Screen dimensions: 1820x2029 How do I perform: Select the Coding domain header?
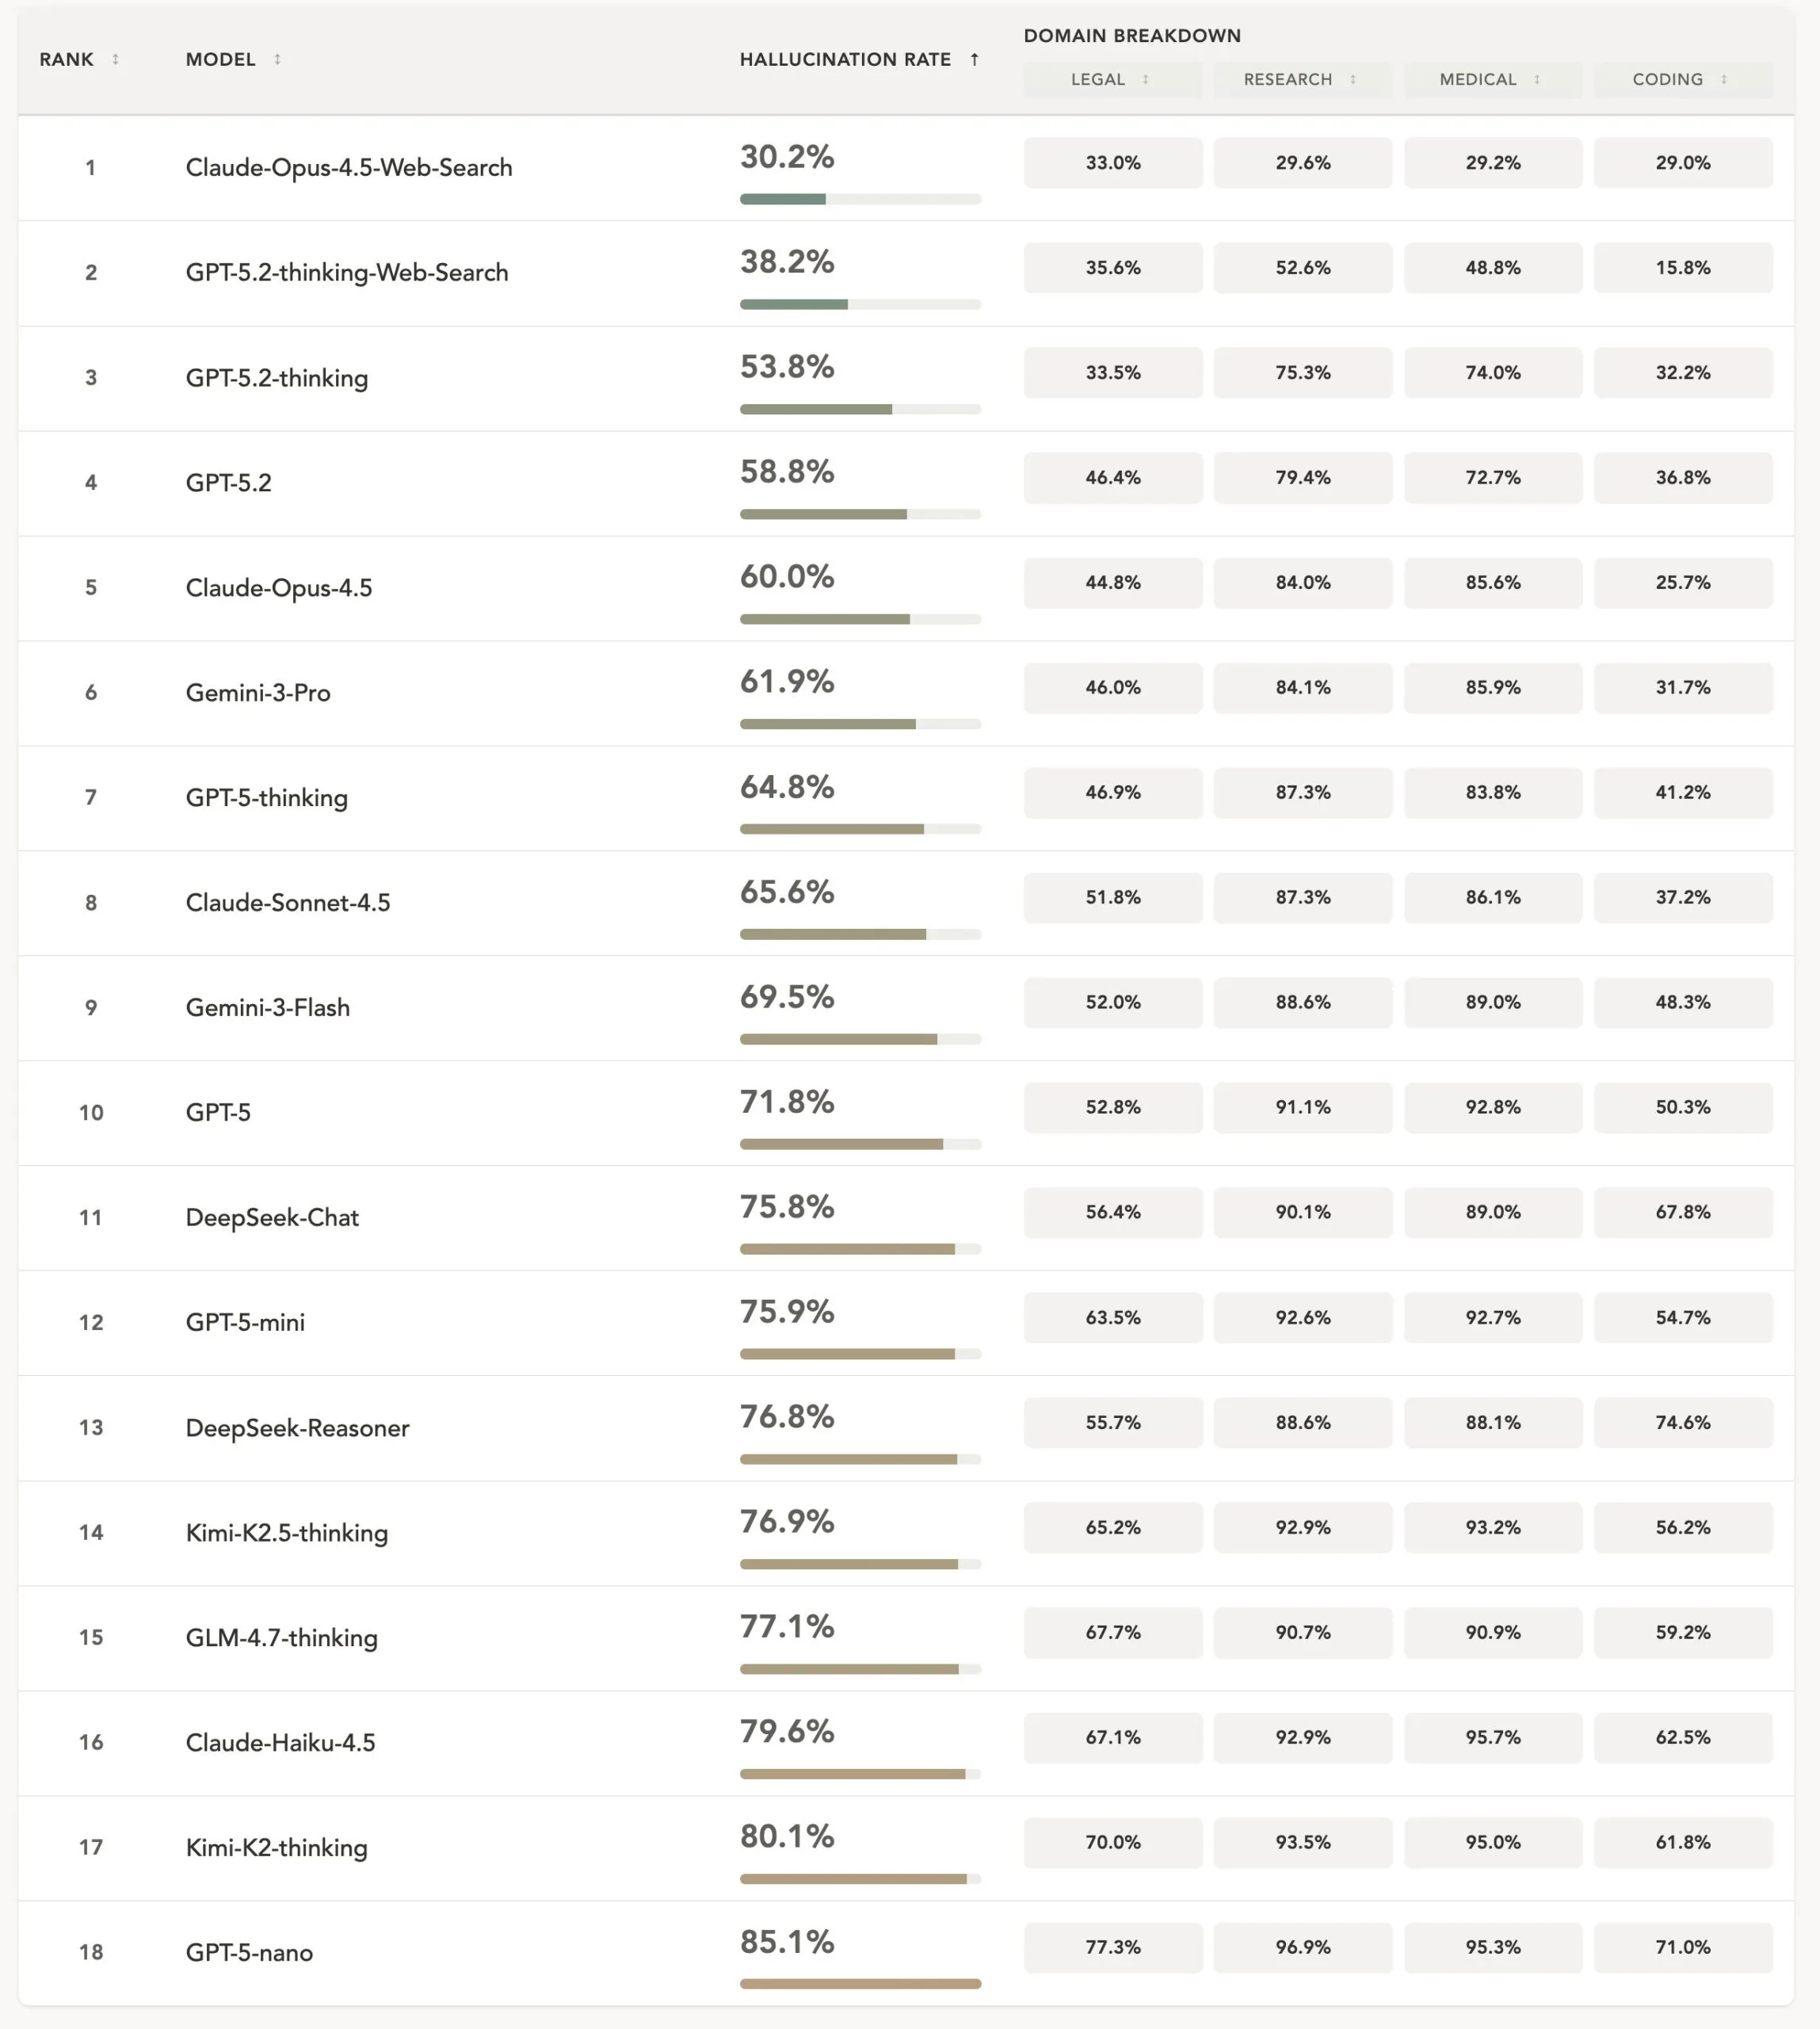point(1667,80)
